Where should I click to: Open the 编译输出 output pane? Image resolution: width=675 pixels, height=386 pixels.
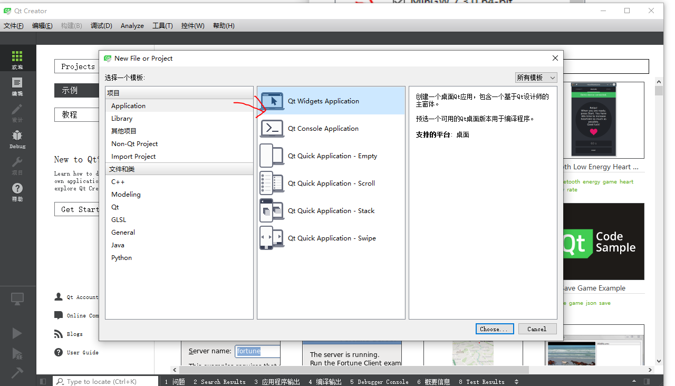[325, 381]
